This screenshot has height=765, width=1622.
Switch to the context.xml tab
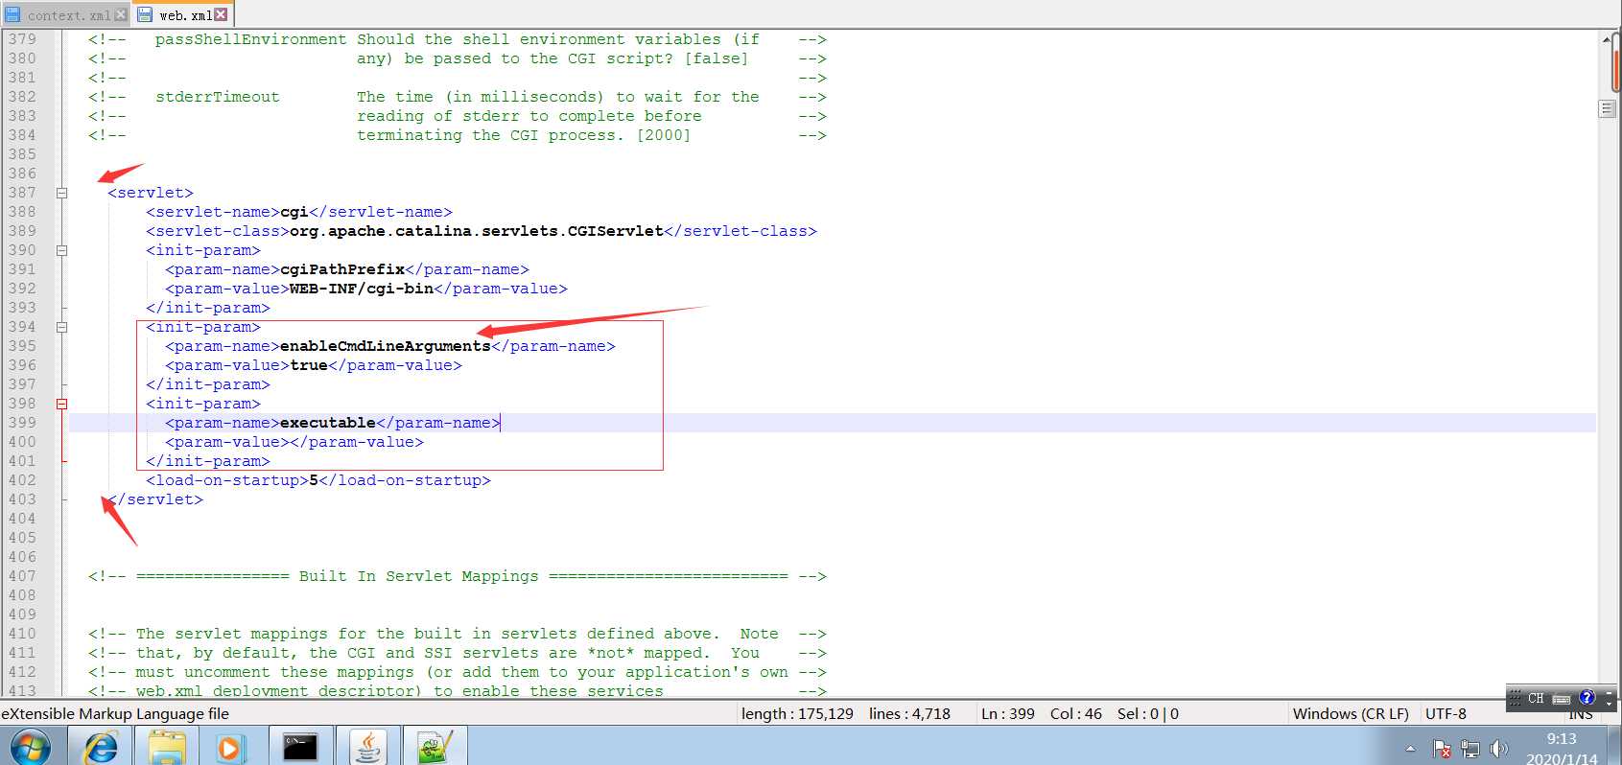click(65, 14)
